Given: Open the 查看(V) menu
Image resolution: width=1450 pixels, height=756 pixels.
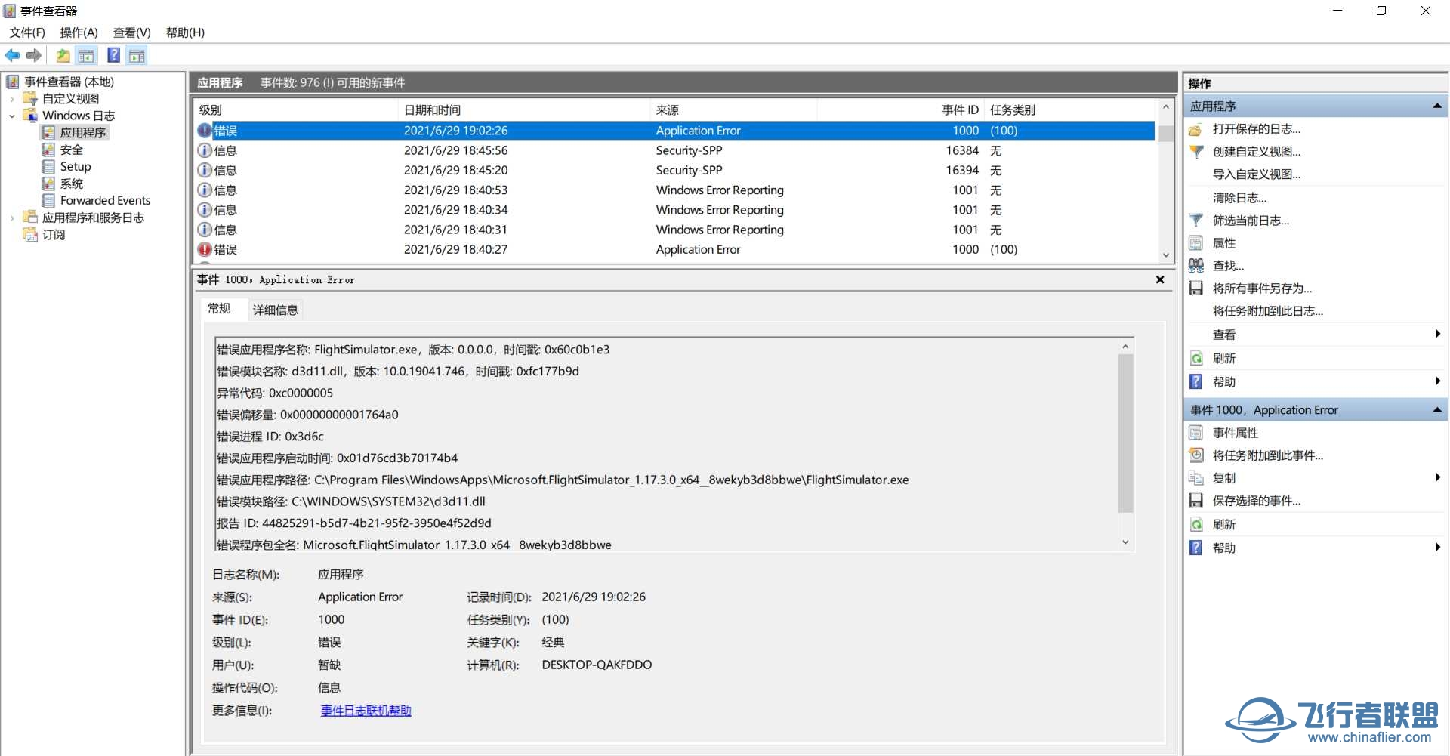Looking at the screenshot, I should tap(132, 32).
